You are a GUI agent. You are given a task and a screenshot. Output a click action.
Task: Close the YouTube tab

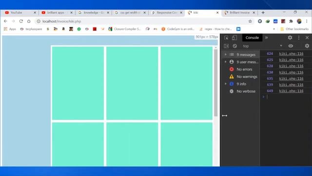coord(35,13)
